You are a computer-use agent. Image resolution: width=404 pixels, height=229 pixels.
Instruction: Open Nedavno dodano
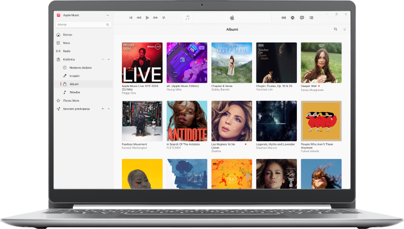83,68
